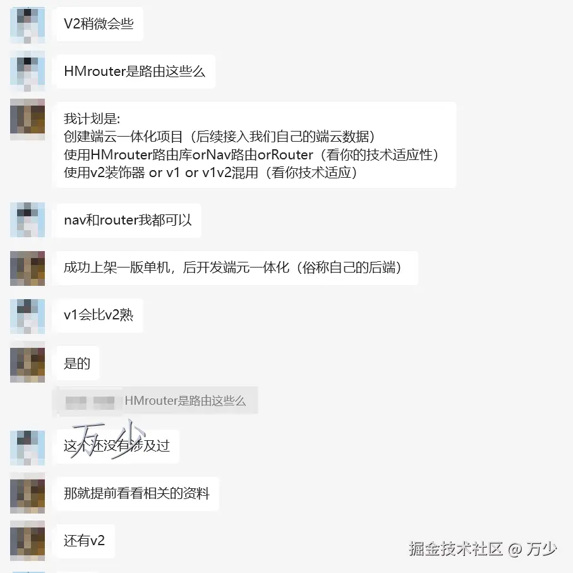The width and height of the screenshot is (573, 573).
Task: Click avatar beside '是的' reply
Action: point(27,362)
